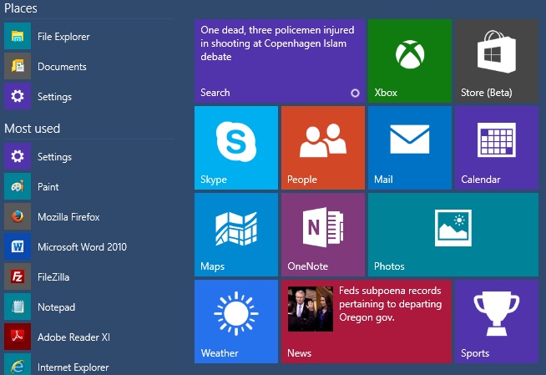Open the OneNote tile
Viewport: 546px width, 375px height.
coord(323,235)
